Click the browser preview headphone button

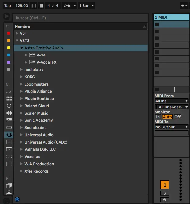[x=17, y=199]
